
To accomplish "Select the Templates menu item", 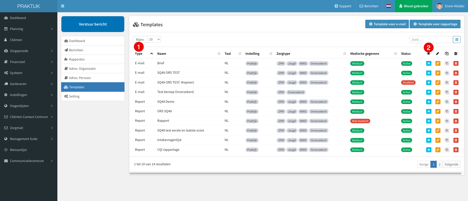I will coord(93,87).
